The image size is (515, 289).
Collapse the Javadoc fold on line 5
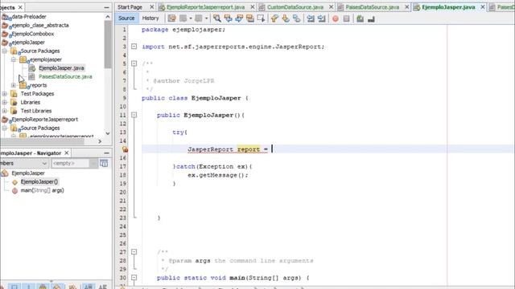134,63
